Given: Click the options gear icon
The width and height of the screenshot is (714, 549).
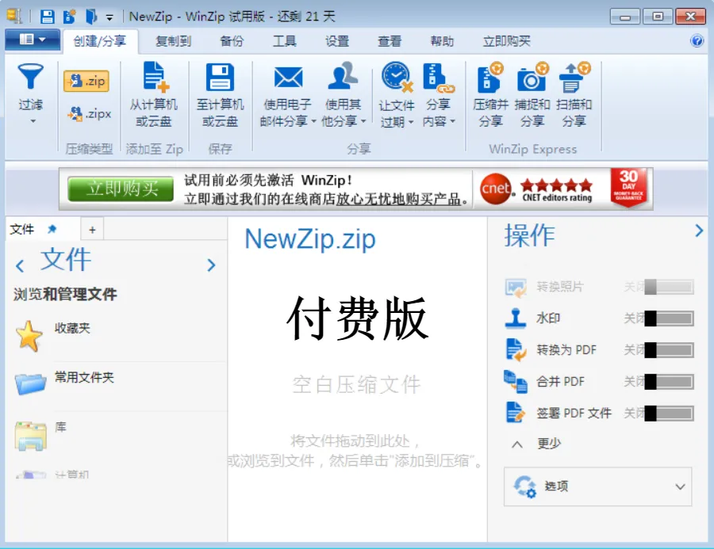Looking at the screenshot, I should [525, 486].
